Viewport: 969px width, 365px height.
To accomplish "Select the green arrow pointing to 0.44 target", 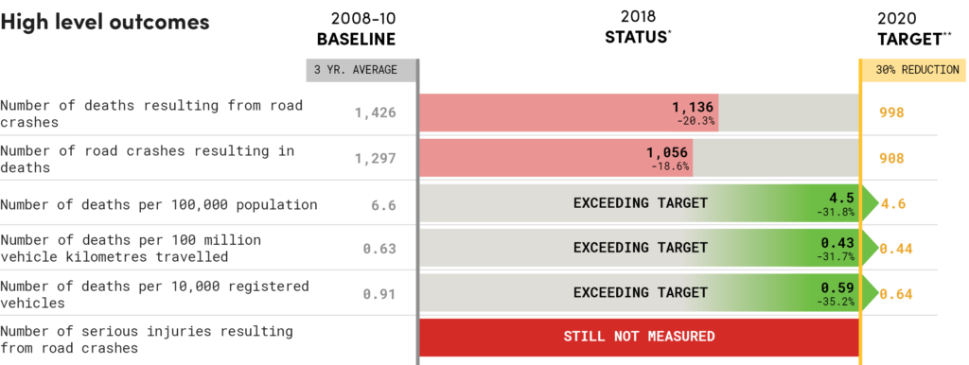I will pyautogui.click(x=869, y=249).
